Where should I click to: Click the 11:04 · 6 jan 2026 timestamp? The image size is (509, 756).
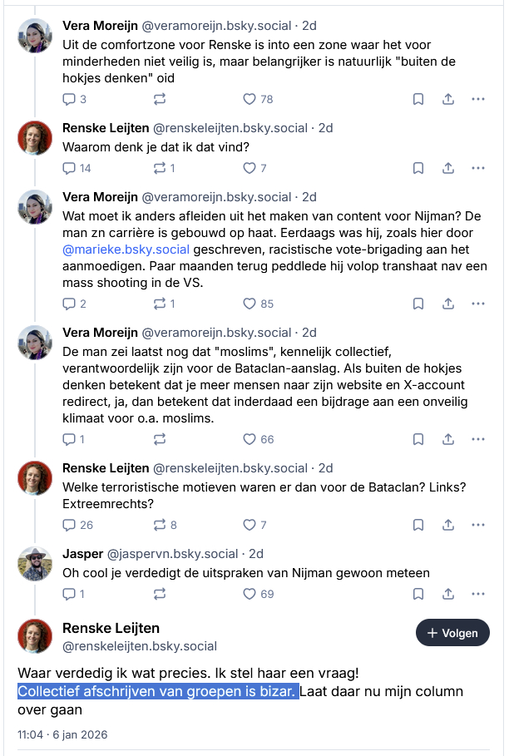tap(63, 734)
